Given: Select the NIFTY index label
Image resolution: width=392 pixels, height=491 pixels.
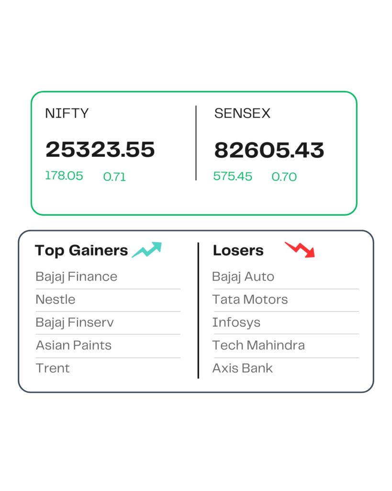Looking at the screenshot, I should point(67,114).
